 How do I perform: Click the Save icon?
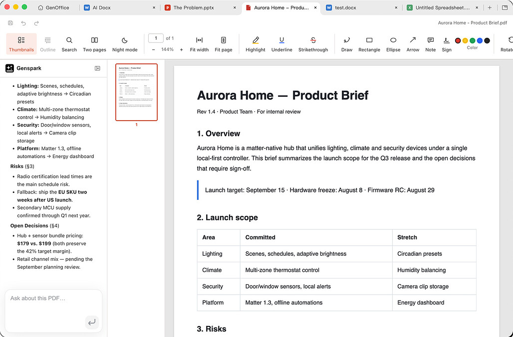(x=10, y=23)
